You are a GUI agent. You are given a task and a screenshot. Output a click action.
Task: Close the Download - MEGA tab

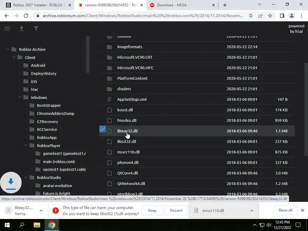214,5
